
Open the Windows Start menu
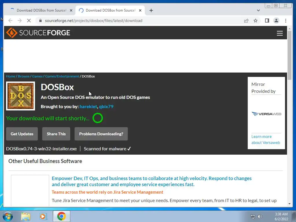click(x=8, y=216)
